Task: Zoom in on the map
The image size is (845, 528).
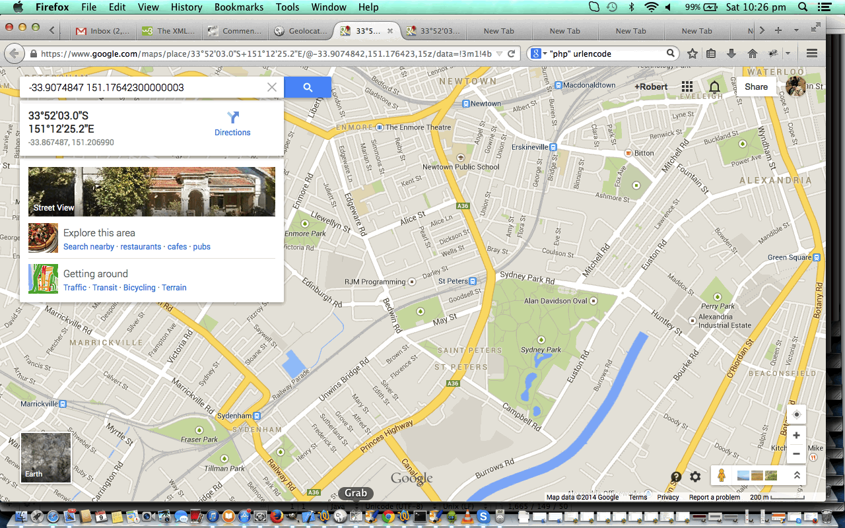Action: pyautogui.click(x=796, y=436)
